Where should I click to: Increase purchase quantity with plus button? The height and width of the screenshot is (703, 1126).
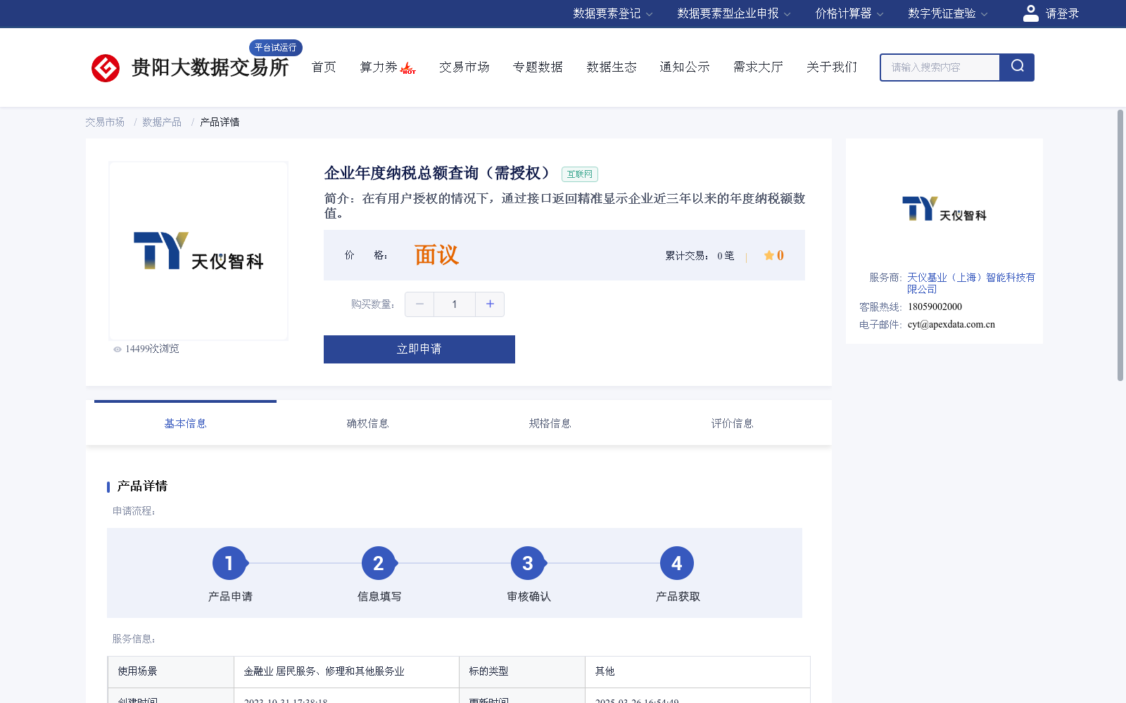pos(490,304)
